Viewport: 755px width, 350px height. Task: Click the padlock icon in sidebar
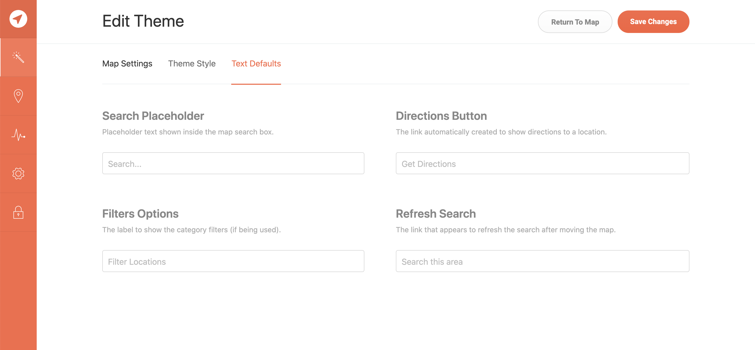[x=18, y=212]
